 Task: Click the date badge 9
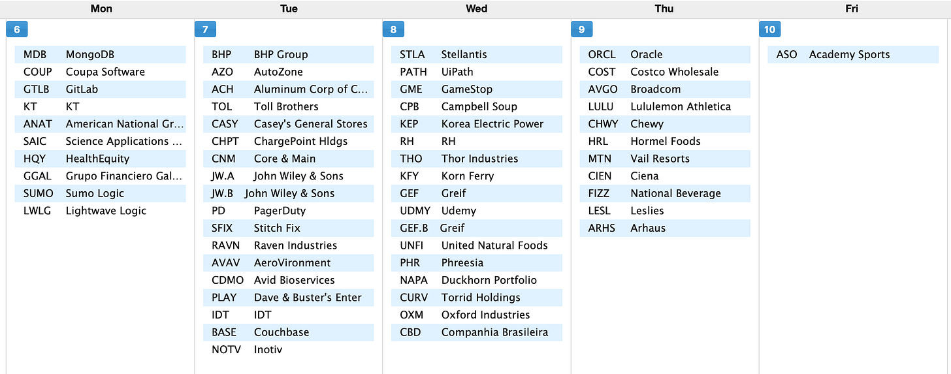coord(581,29)
